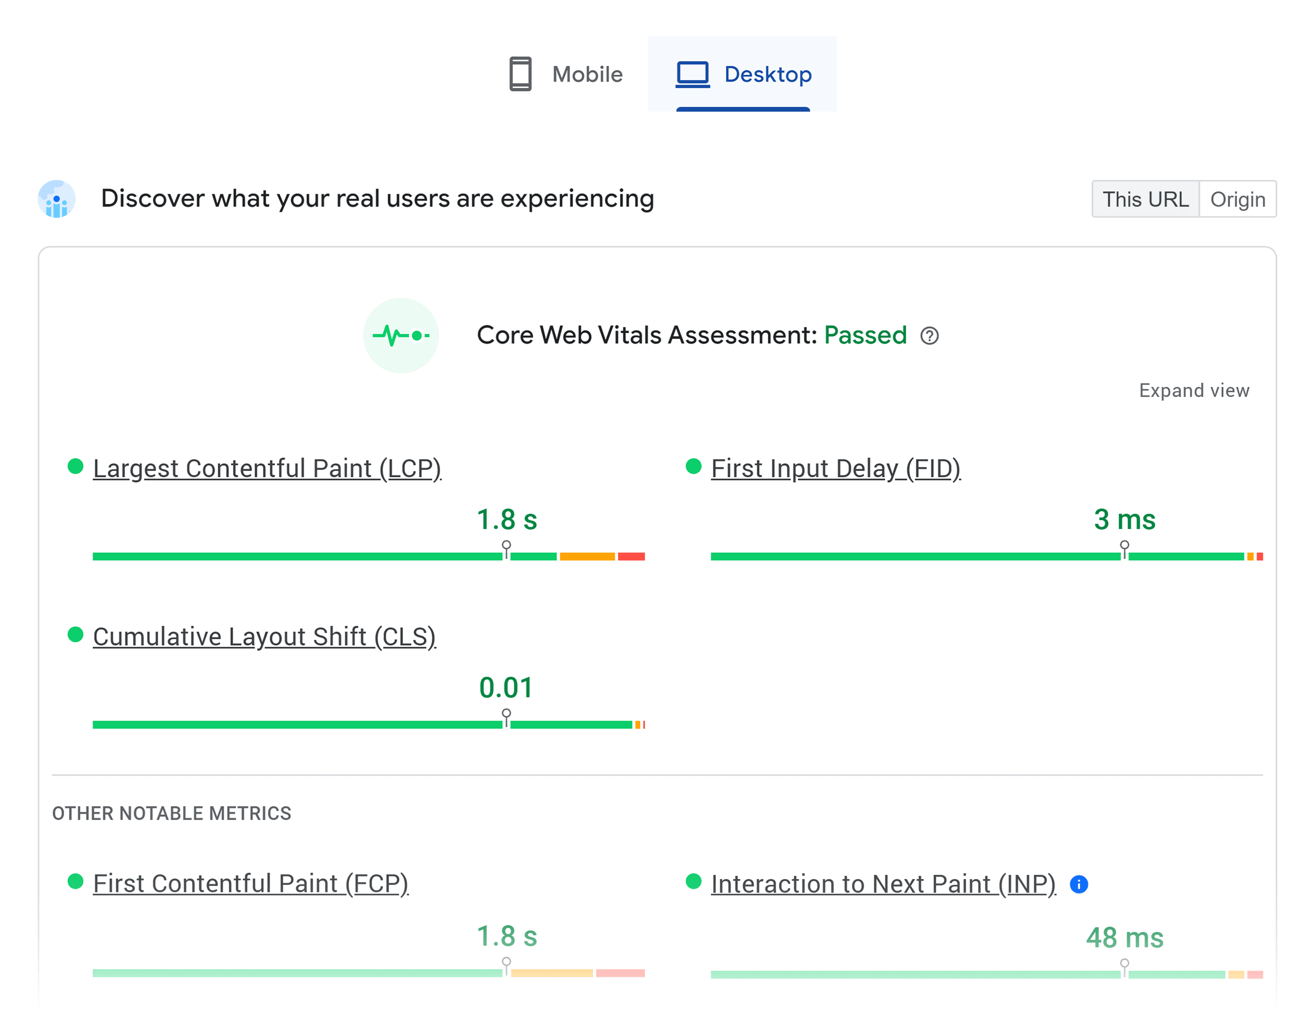1315x1029 pixels.
Task: Click the green dot beside FCP
Action: pos(75,882)
